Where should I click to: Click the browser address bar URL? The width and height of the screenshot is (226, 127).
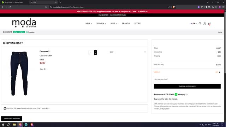click(x=69, y=7)
